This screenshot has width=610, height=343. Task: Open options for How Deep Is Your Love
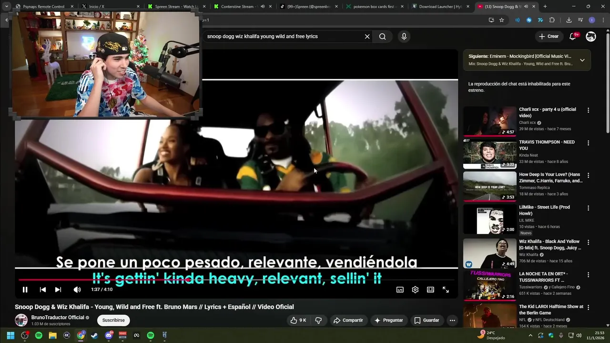coord(588,175)
